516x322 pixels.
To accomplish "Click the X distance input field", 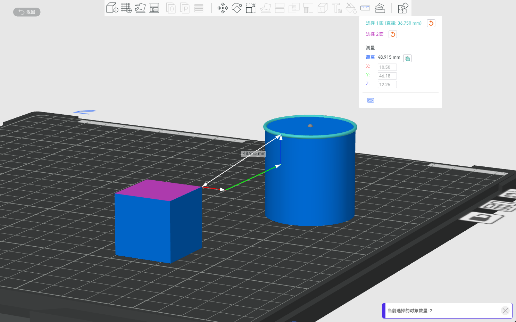I will [x=387, y=67].
